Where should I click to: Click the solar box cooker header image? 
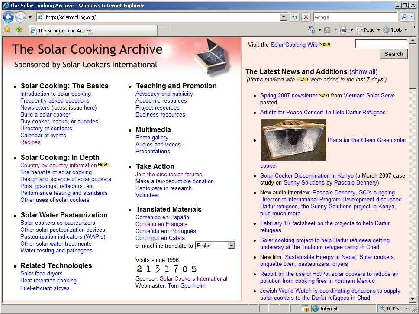pyautogui.click(x=212, y=57)
